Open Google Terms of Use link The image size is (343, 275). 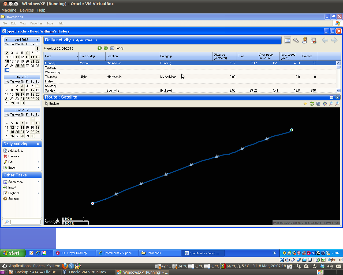click(331, 223)
